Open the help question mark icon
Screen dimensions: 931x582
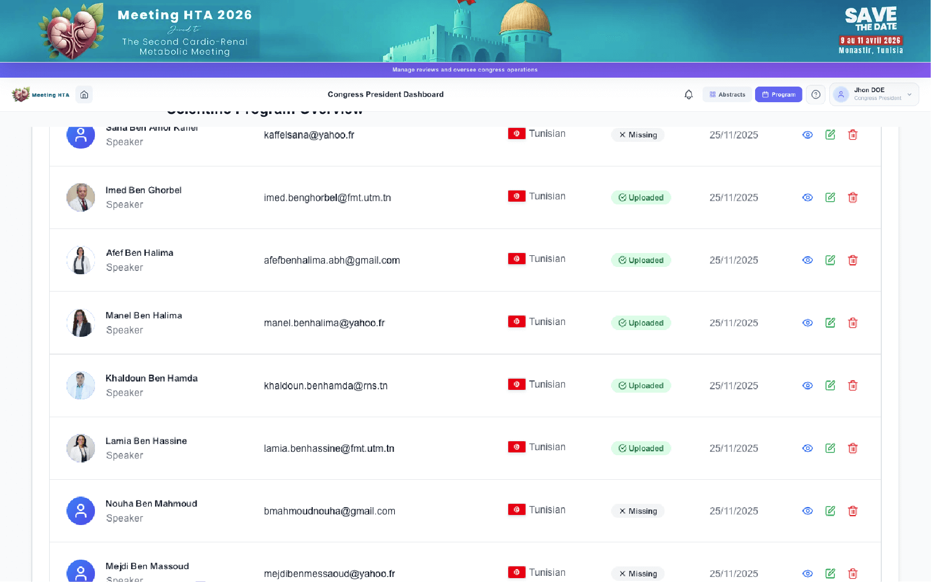point(815,94)
